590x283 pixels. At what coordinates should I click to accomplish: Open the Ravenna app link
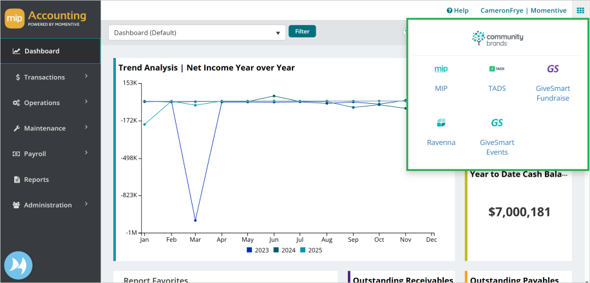pos(441,142)
